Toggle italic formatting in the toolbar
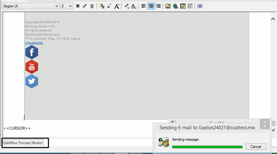 pos(85,6)
